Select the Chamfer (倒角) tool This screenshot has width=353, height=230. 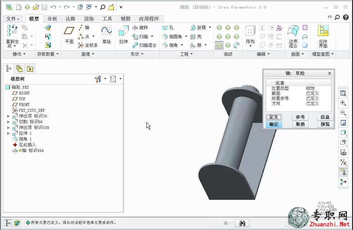click(x=170, y=45)
